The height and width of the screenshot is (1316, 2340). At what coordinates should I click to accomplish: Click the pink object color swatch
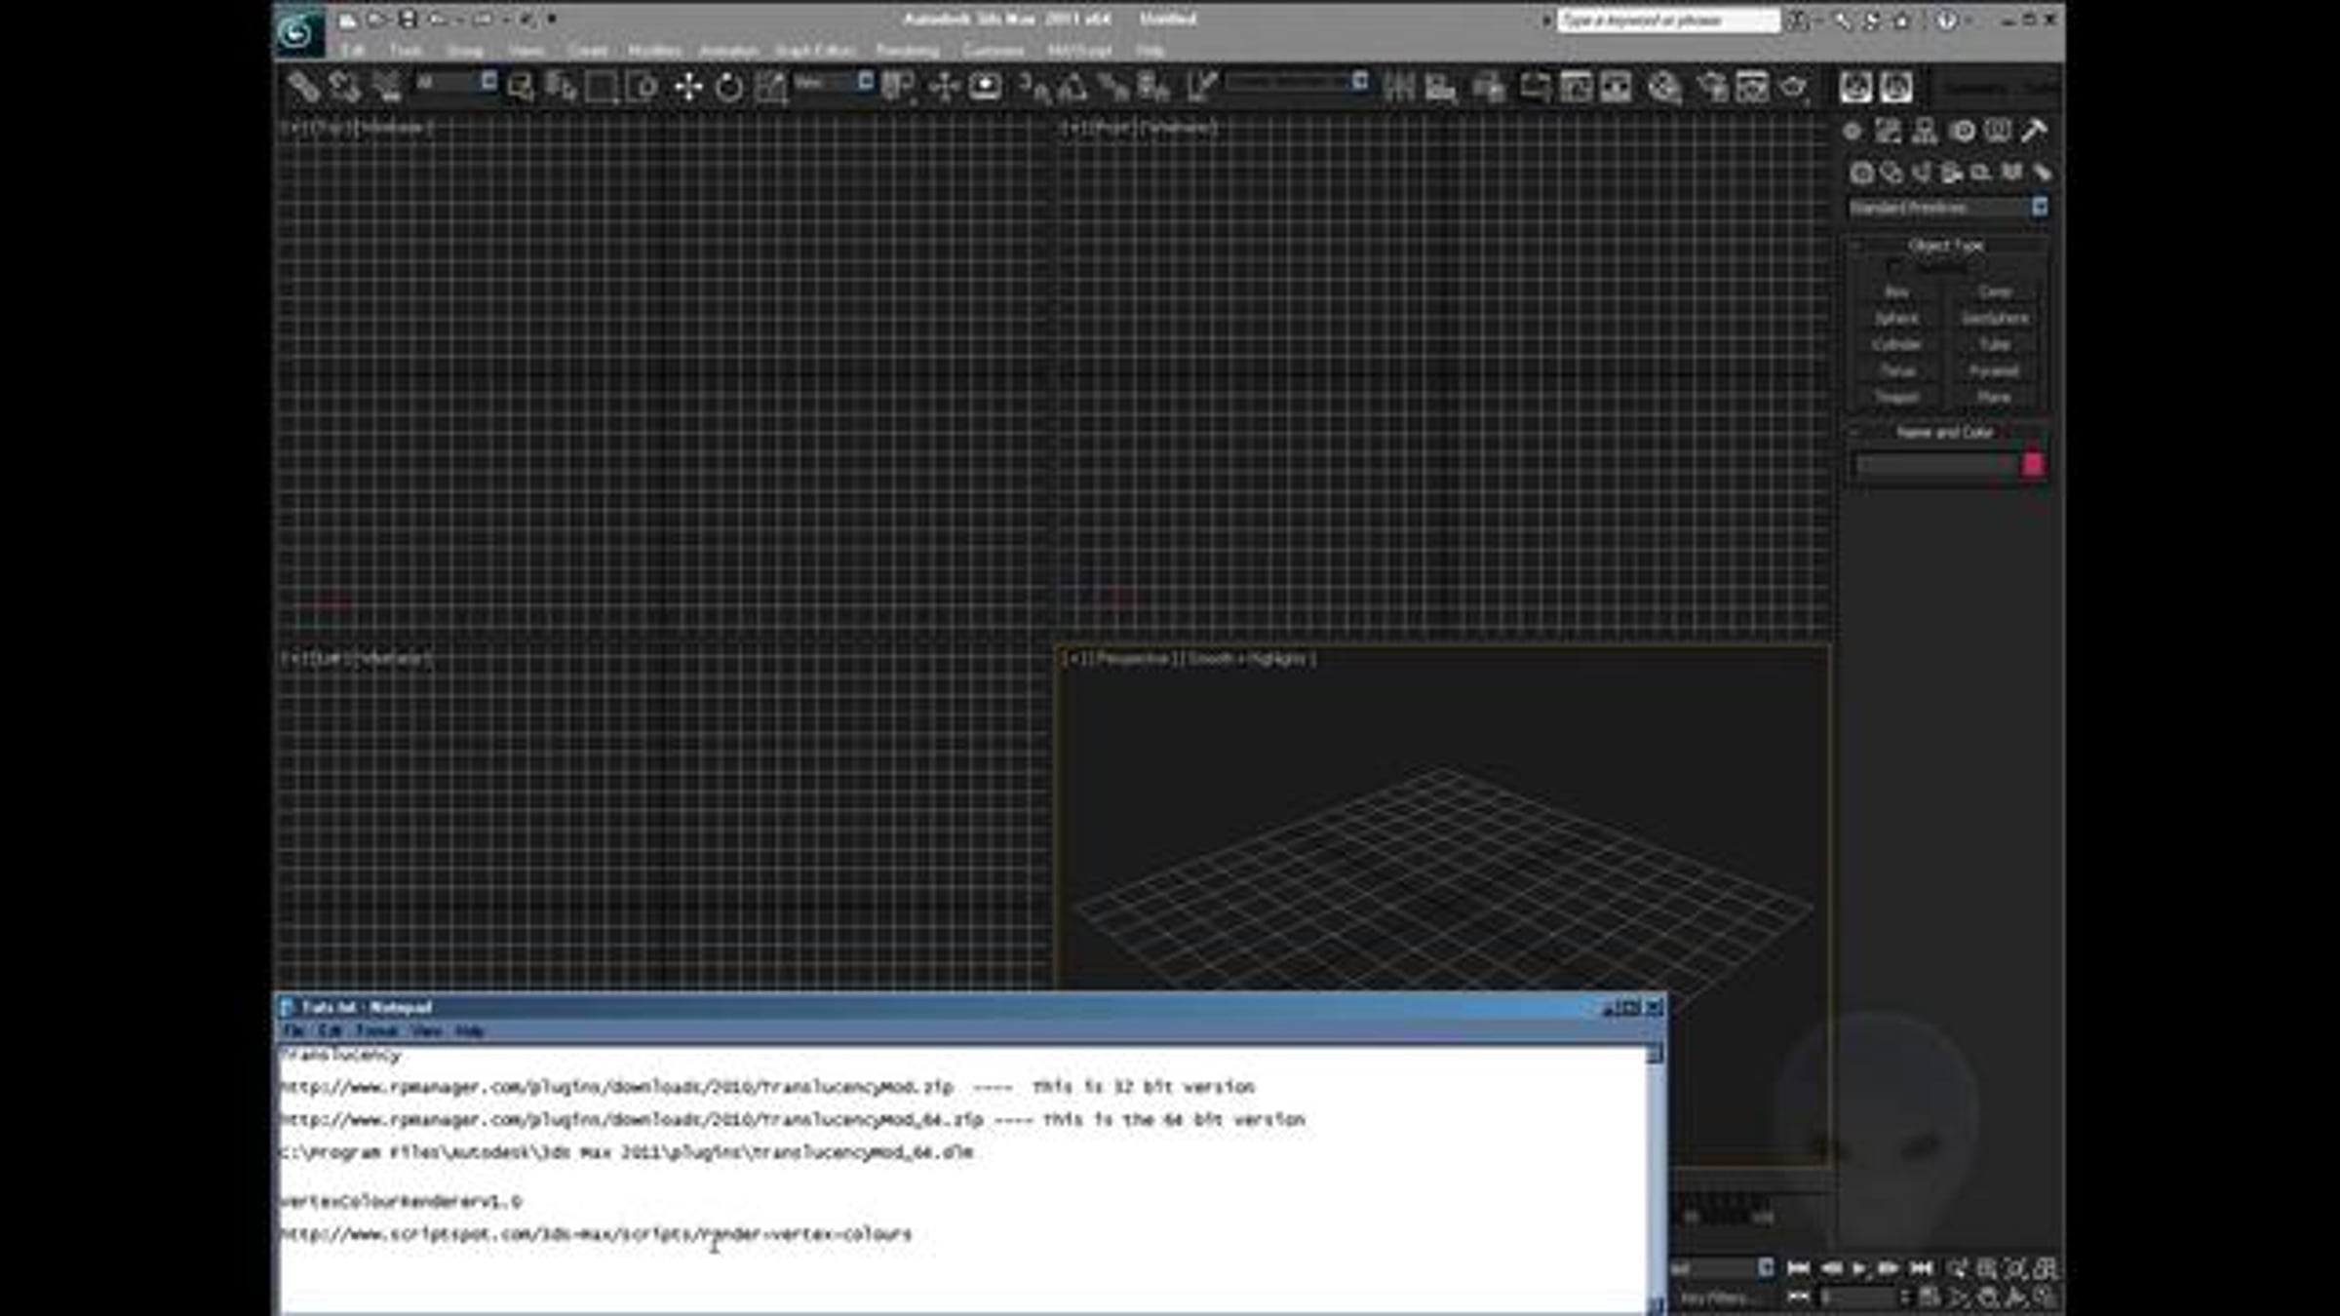tap(2033, 464)
